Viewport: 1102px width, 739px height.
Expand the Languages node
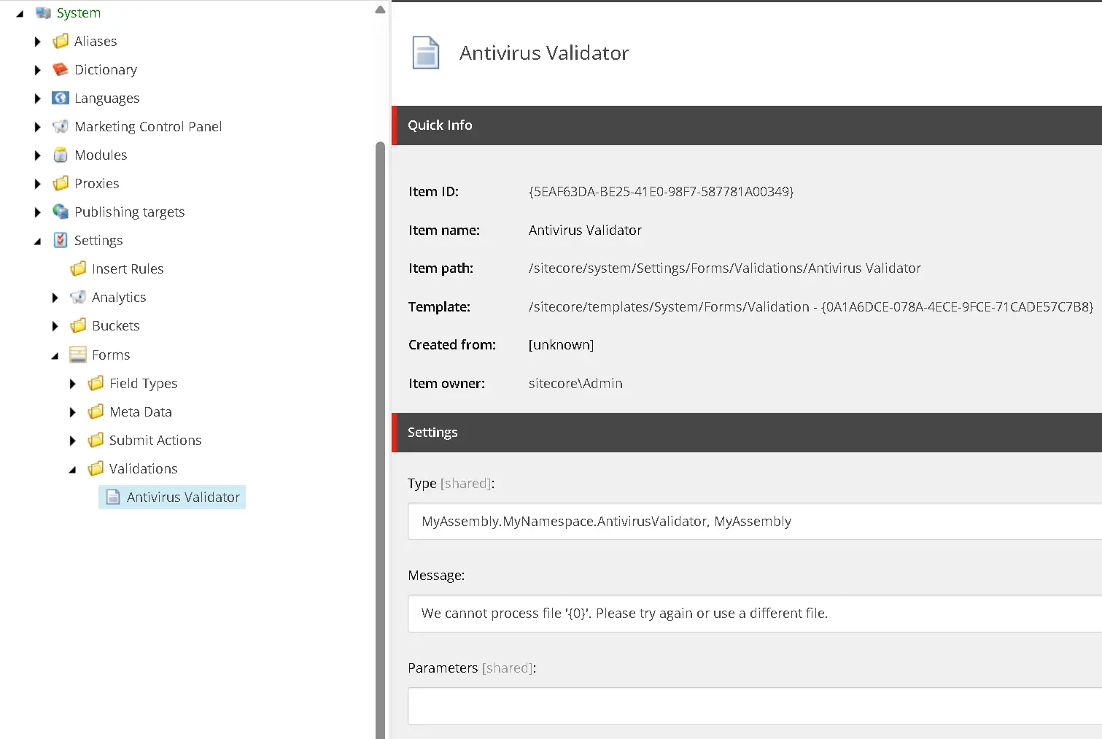click(x=37, y=98)
